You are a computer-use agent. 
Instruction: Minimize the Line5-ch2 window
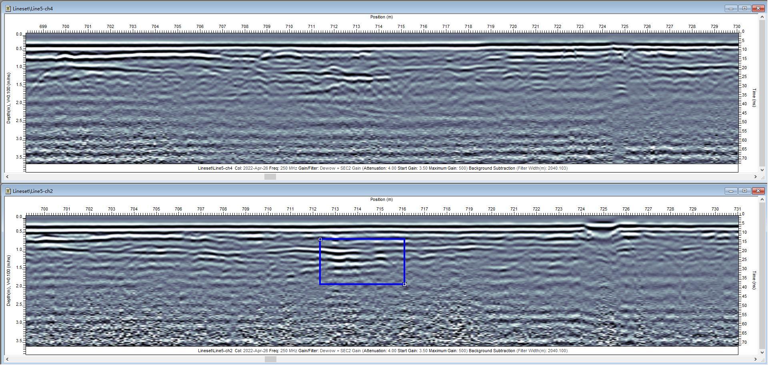[x=731, y=191]
